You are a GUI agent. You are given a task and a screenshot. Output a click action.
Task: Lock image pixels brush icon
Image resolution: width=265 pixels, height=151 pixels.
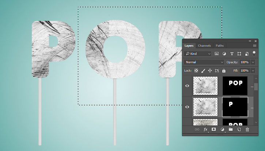203,71
